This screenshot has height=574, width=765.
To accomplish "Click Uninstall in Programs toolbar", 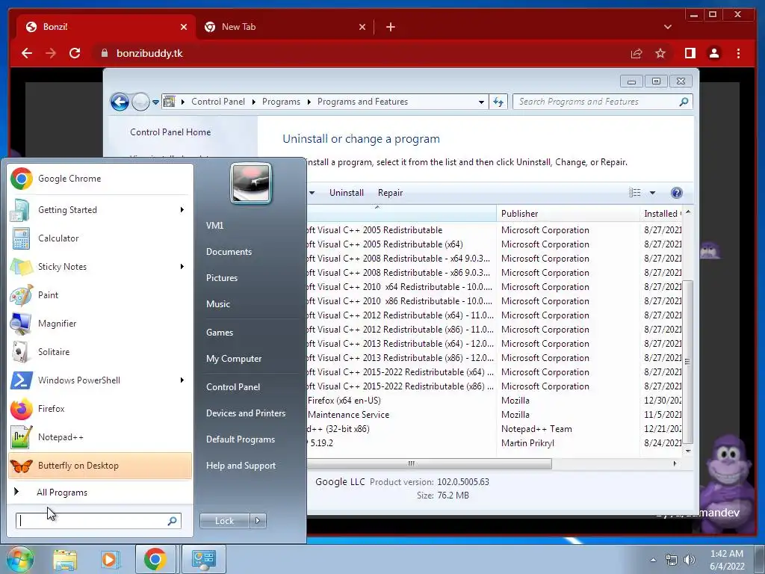I will click(347, 193).
